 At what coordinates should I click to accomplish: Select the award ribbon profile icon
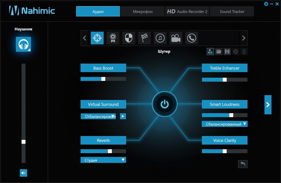coord(113,38)
